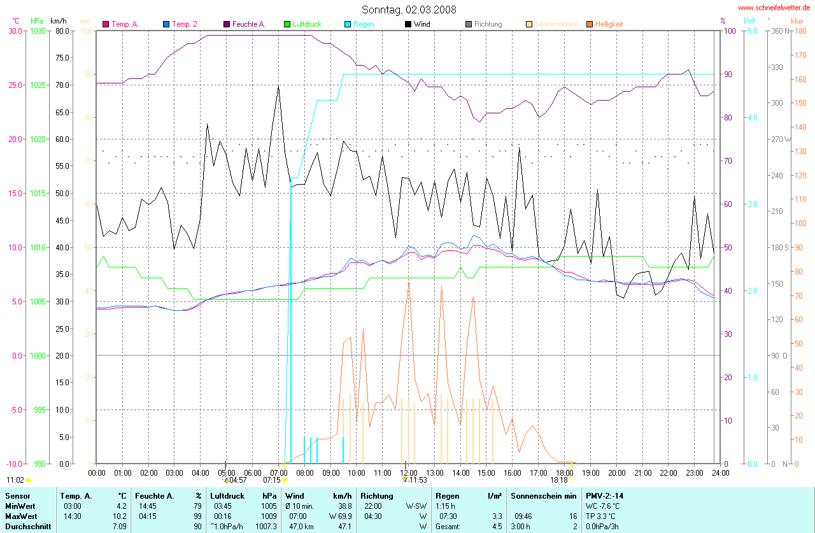Click the Feuchte max value 99
The image size is (815, 533).
coord(197,516)
